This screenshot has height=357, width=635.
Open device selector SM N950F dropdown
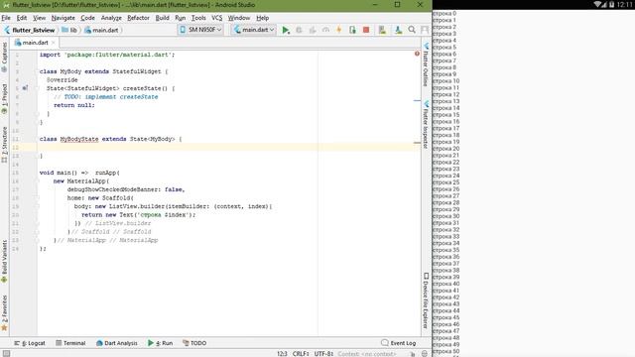pyautogui.click(x=200, y=30)
